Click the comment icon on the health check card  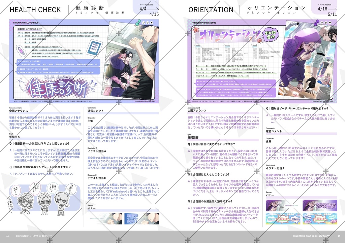click(x=144, y=23)
